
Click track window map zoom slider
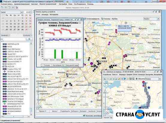click(105, 91)
